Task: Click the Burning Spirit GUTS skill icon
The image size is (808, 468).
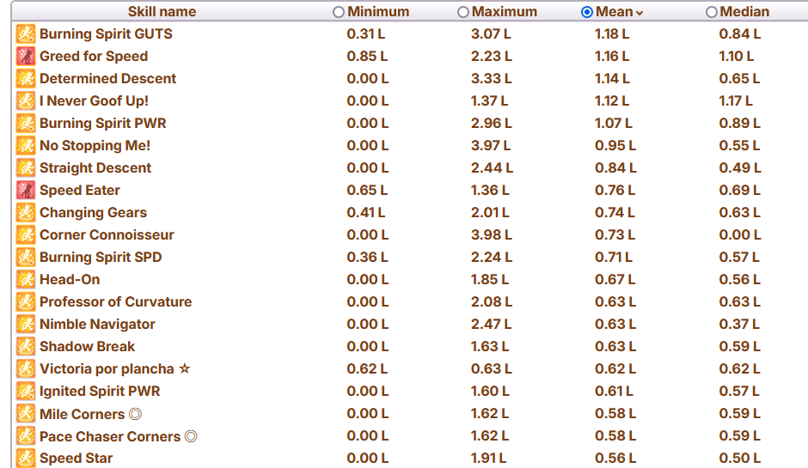Action: click(x=26, y=34)
